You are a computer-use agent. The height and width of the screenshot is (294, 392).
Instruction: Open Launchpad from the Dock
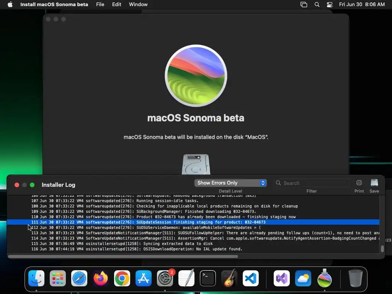click(x=58, y=278)
